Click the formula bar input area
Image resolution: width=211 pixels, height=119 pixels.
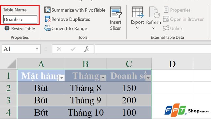click(x=153, y=49)
